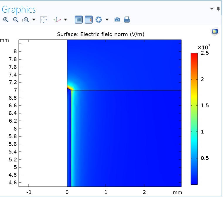Click the high-field hotspot at the electrode corner
Viewport: 223px width, 197px height.
pyautogui.click(x=70, y=88)
